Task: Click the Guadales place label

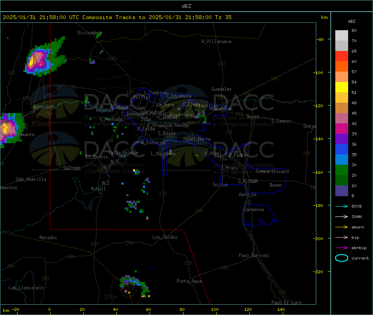Action: (x=221, y=89)
